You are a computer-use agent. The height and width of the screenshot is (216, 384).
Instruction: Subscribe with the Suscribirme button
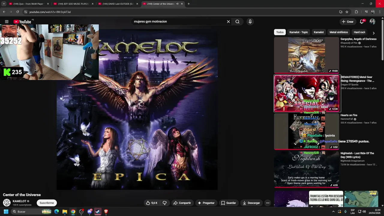tap(47, 203)
